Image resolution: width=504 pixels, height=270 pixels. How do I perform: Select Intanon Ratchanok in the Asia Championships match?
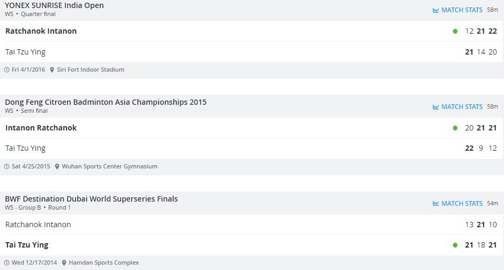(41, 128)
